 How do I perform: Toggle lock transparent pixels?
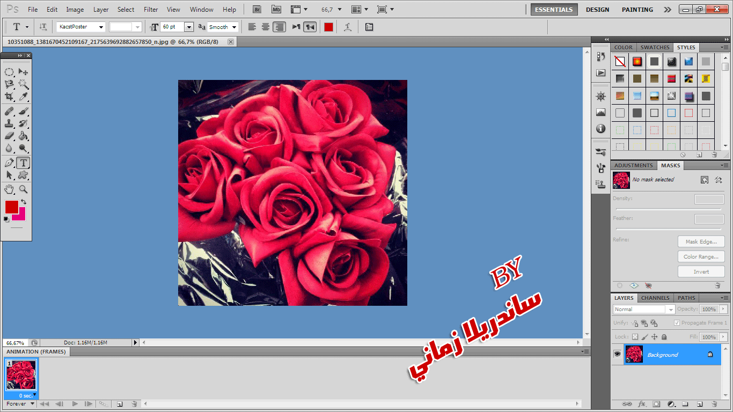tap(635, 337)
